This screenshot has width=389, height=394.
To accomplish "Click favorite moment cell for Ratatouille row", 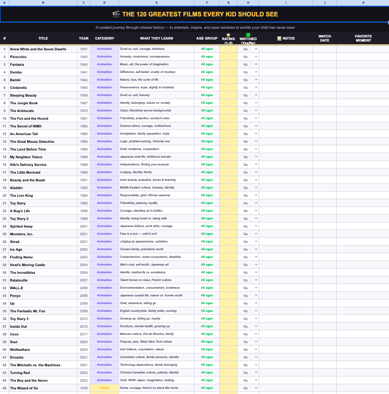I will coord(363,280).
